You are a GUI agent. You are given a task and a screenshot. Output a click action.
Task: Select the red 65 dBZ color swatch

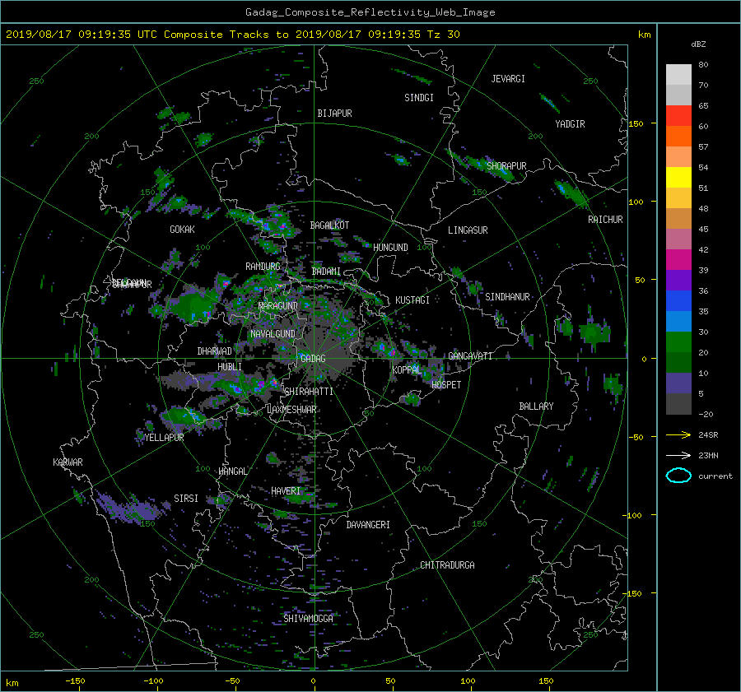click(678, 115)
